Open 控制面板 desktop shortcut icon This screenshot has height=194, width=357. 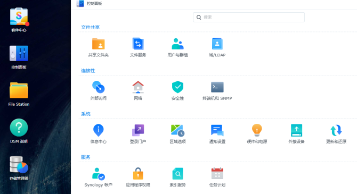coord(19,53)
